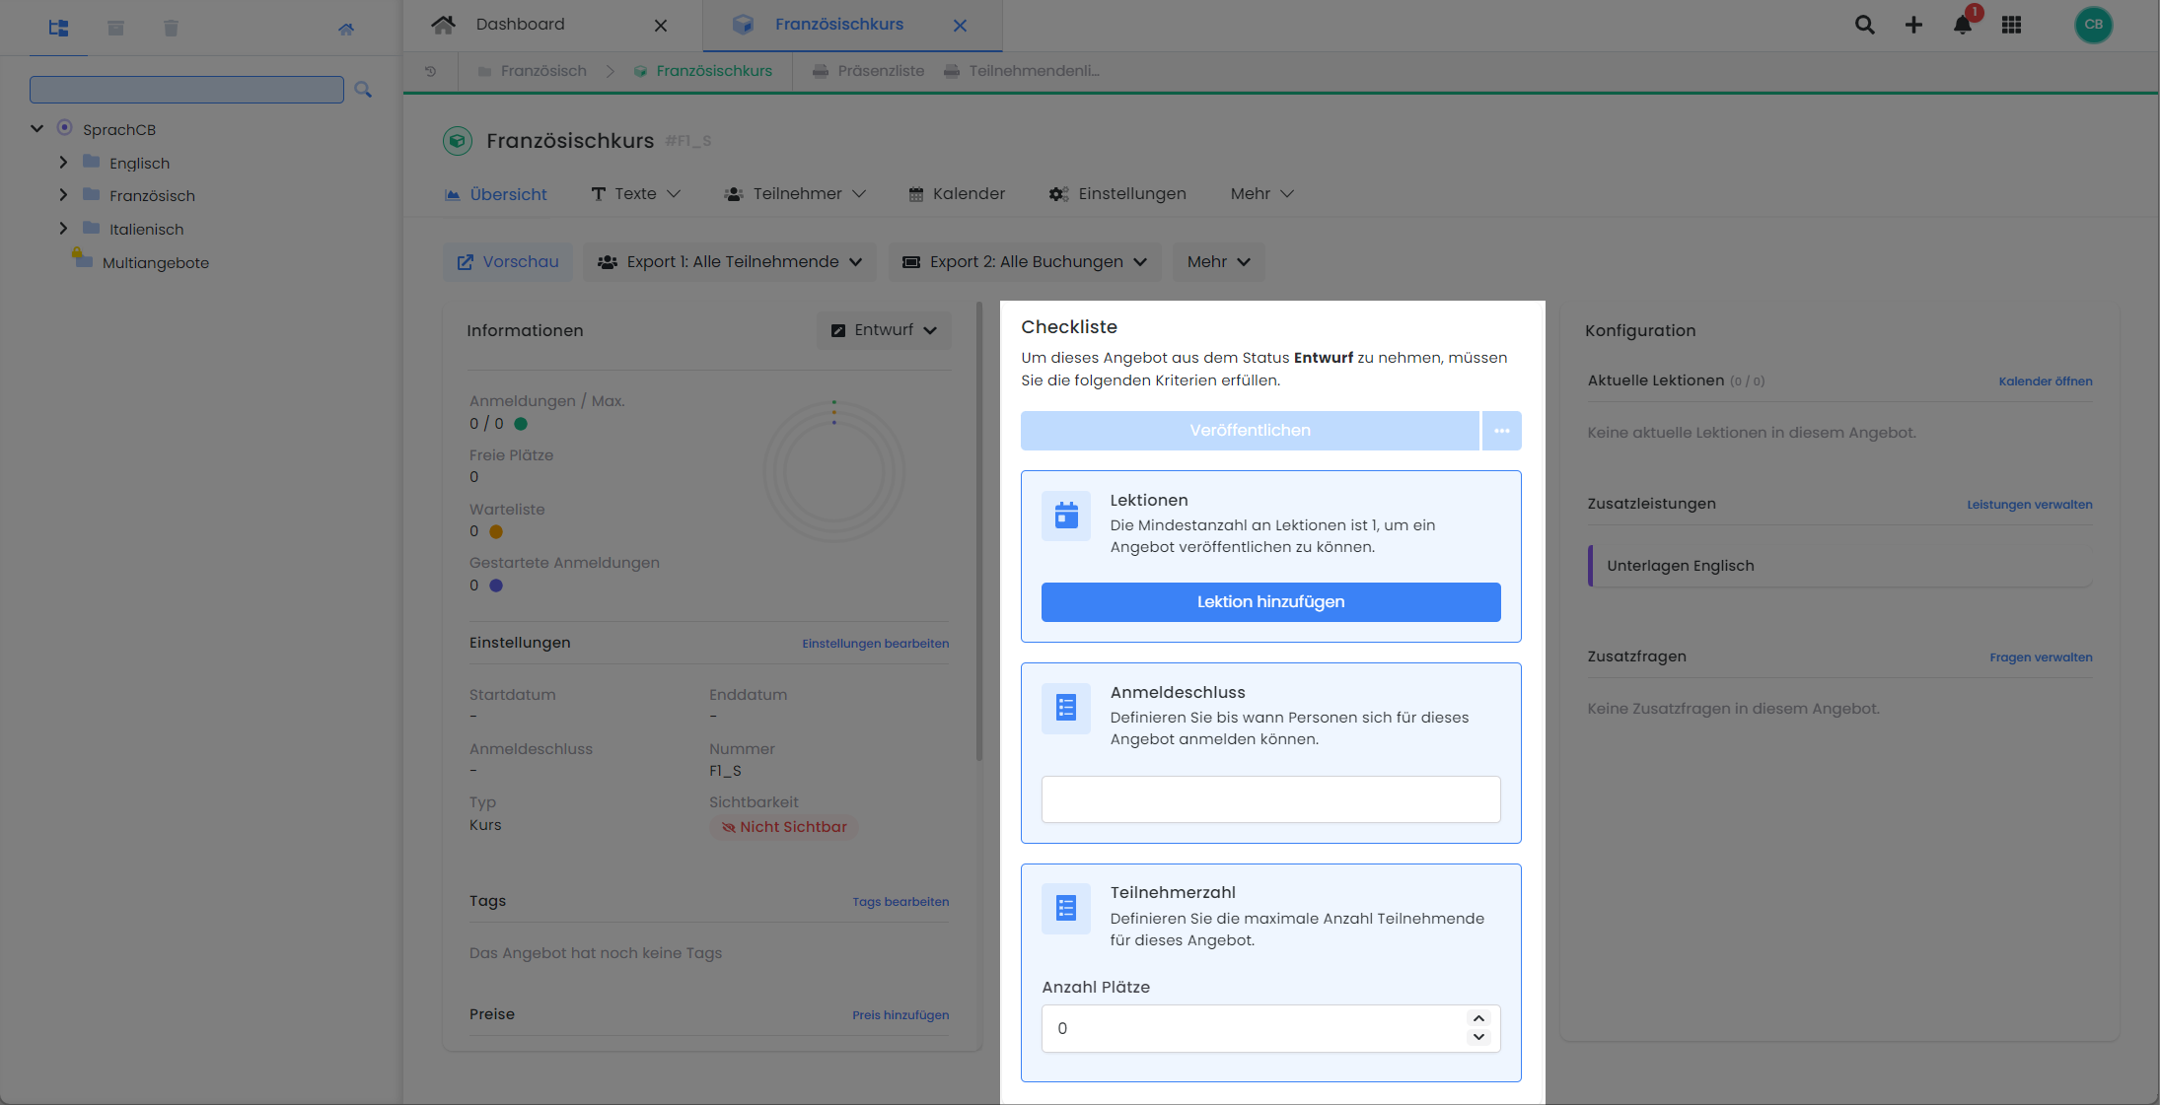Viewport: 2160px width, 1105px height.
Task: Click the history arrow in the breadcrumb bar
Action: [x=430, y=70]
